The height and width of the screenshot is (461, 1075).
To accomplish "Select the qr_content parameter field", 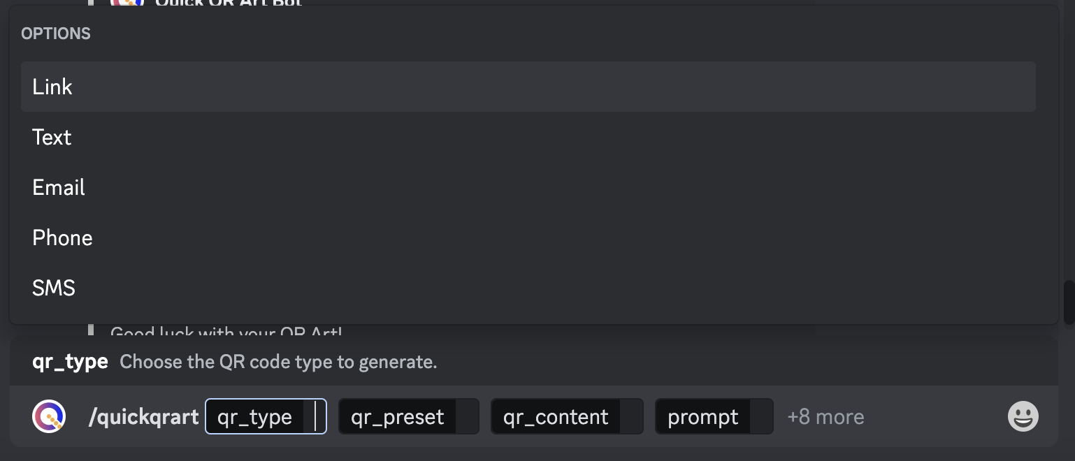I will click(x=566, y=417).
